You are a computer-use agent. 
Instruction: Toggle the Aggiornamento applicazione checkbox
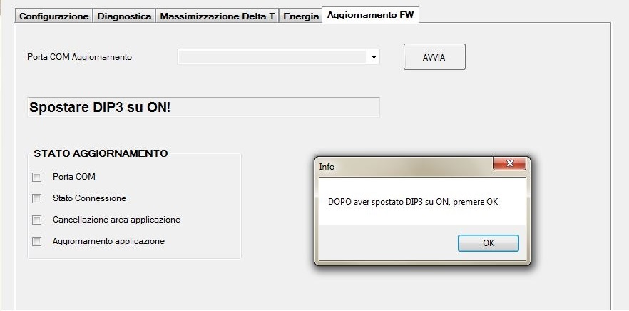(x=37, y=241)
